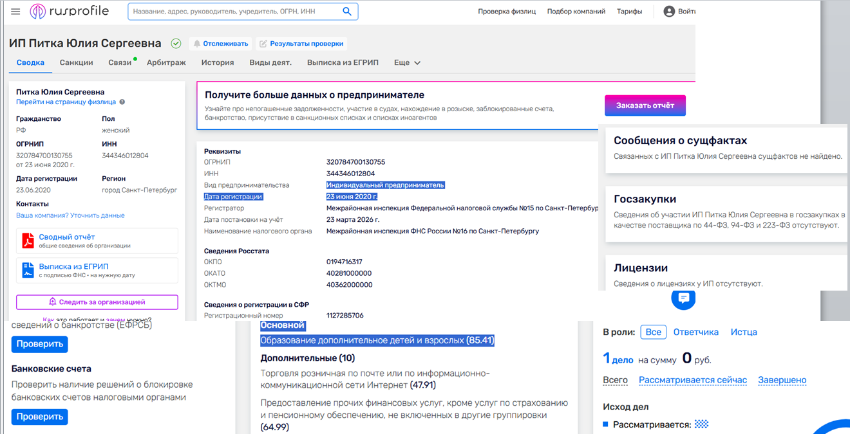The width and height of the screenshot is (850, 434).
Task: Switch to the История tab
Action: pyautogui.click(x=218, y=62)
